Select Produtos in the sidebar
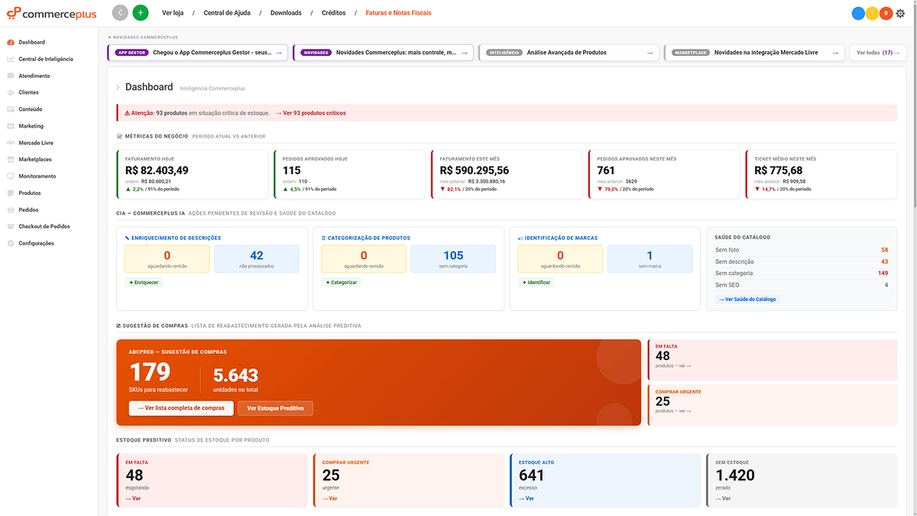Screen dimensions: 917x516 pos(30,193)
